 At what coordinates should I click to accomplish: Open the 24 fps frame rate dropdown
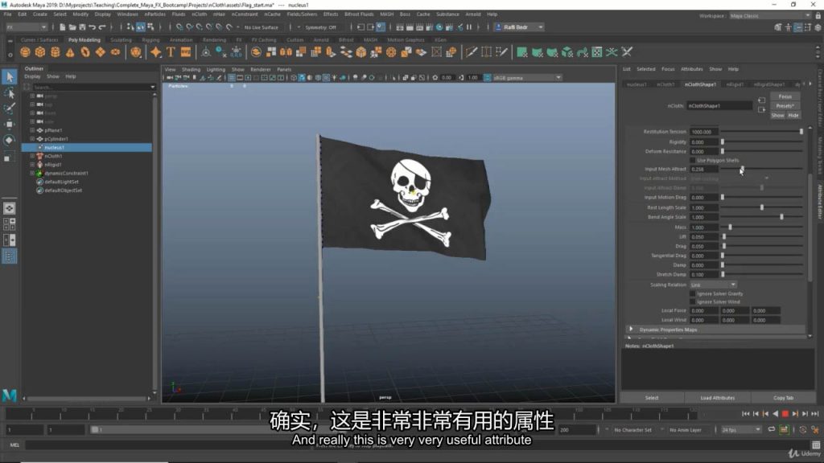[x=741, y=430]
